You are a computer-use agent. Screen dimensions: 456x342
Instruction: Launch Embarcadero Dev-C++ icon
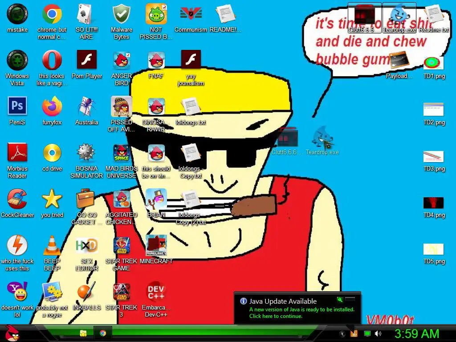pyautogui.click(x=156, y=299)
